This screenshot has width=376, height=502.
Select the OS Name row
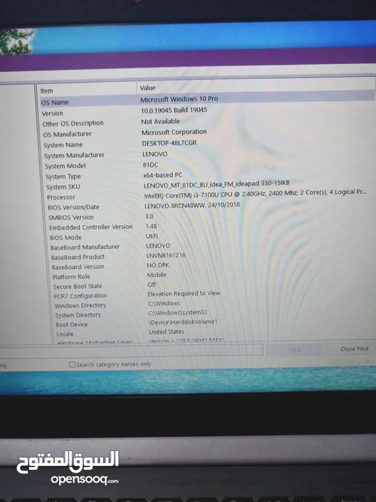pyautogui.click(x=207, y=100)
